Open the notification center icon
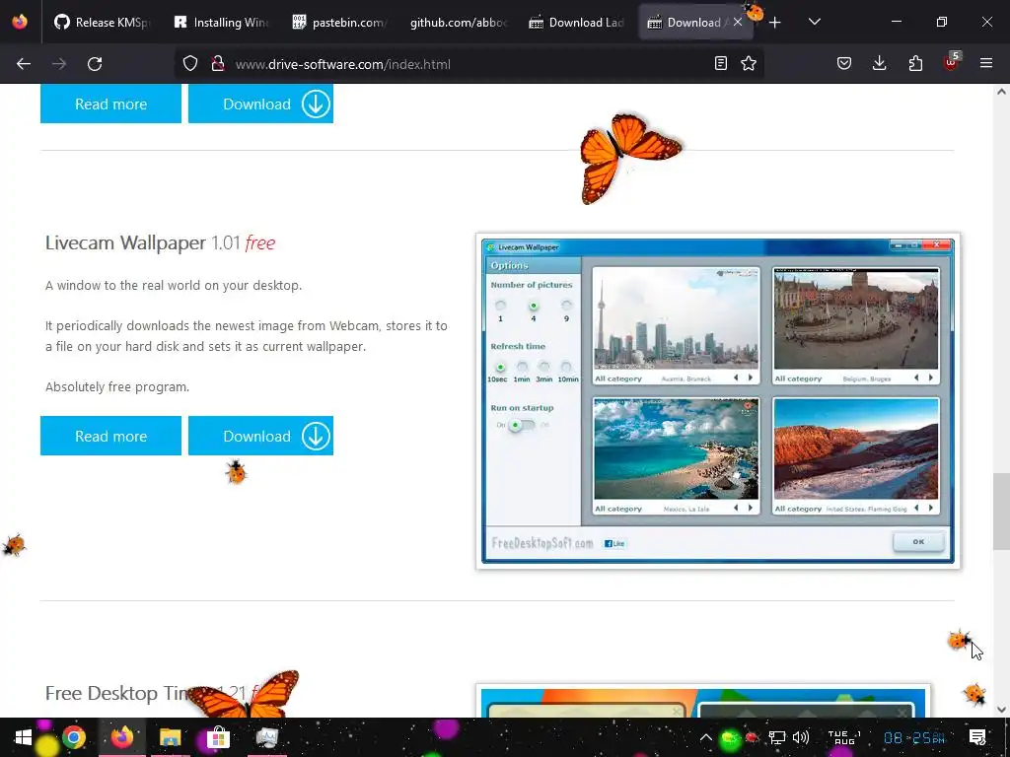This screenshot has height=757, width=1010. pos(977,737)
